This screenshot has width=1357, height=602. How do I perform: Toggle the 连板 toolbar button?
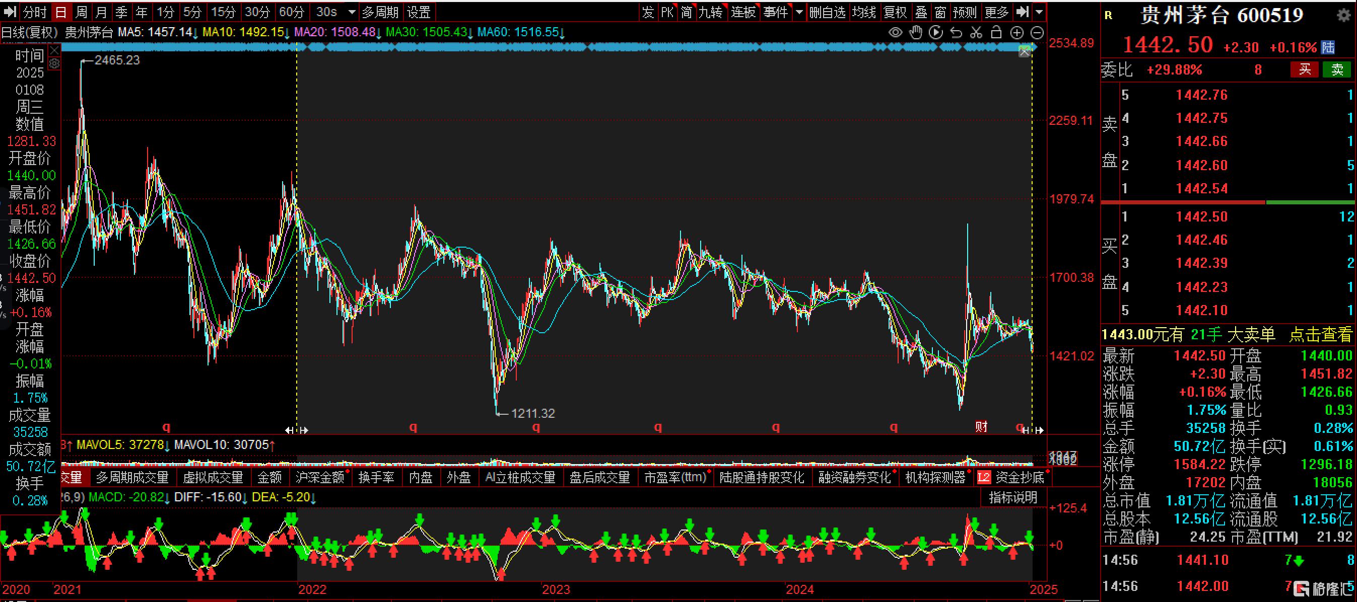tap(743, 12)
